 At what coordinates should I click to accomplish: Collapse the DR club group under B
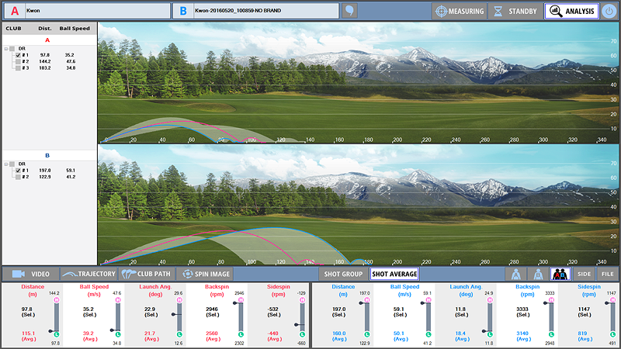coord(5,164)
